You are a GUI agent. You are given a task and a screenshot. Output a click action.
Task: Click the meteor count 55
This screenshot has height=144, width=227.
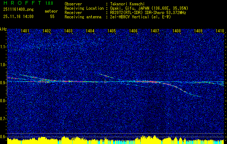click(x=52, y=17)
